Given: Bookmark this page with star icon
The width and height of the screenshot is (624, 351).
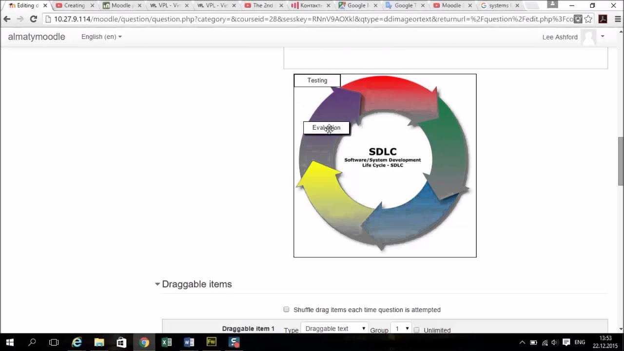Looking at the screenshot, I should [x=589, y=19].
